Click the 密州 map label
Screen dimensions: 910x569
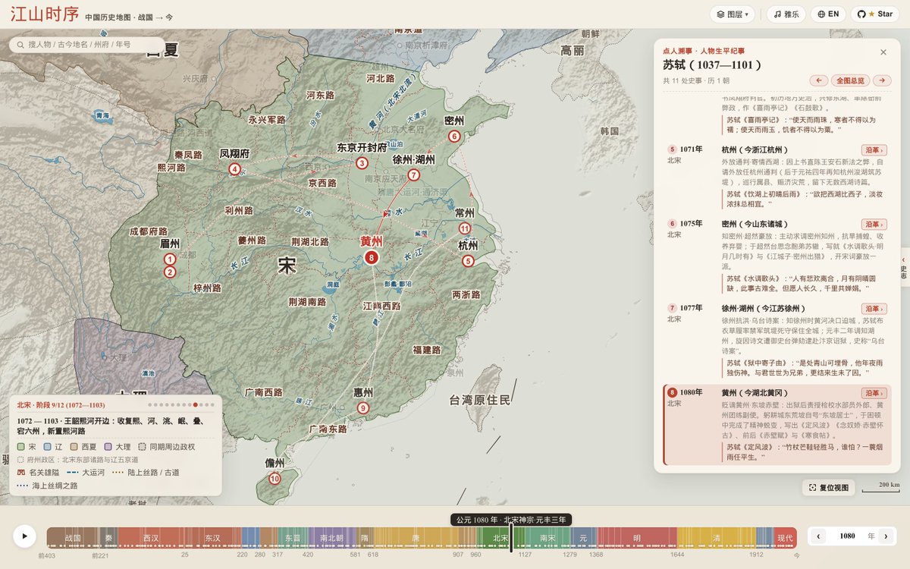click(x=454, y=121)
